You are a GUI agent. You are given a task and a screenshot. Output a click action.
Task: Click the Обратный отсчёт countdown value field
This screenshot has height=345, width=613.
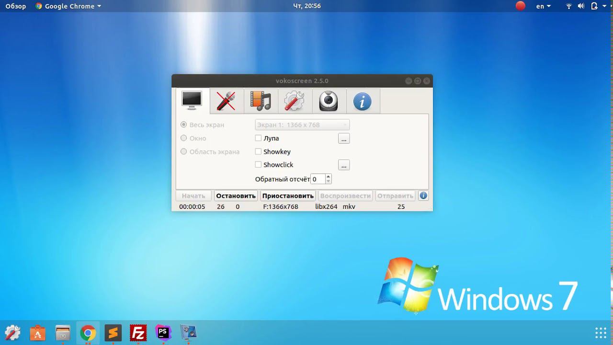click(318, 179)
